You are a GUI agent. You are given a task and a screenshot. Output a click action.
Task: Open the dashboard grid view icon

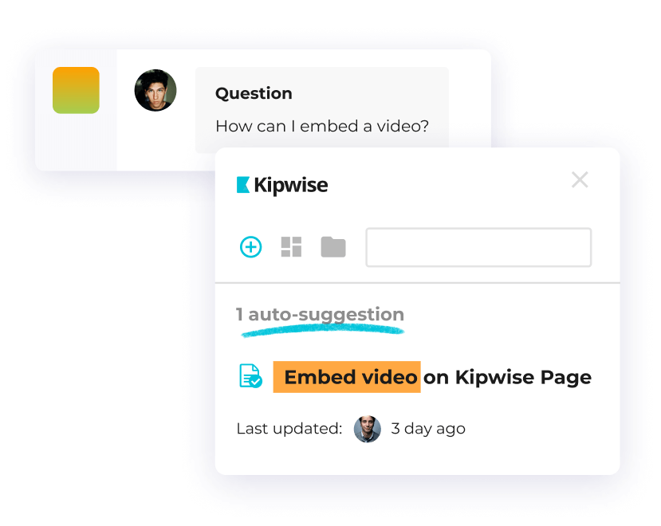point(292,247)
